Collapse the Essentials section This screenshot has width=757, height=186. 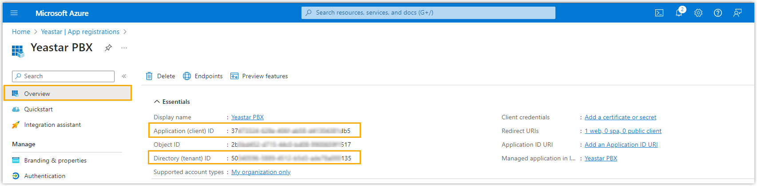(157, 102)
